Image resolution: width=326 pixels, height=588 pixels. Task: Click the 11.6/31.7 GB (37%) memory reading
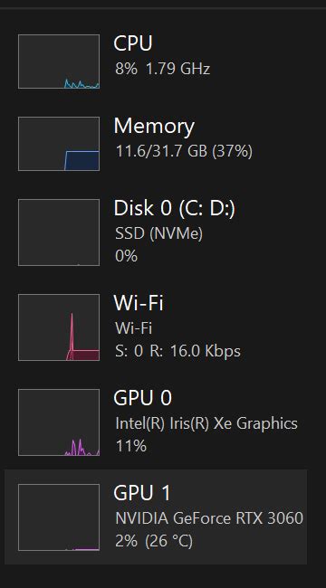click(184, 151)
